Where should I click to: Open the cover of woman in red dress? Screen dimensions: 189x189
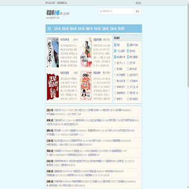(86, 52)
